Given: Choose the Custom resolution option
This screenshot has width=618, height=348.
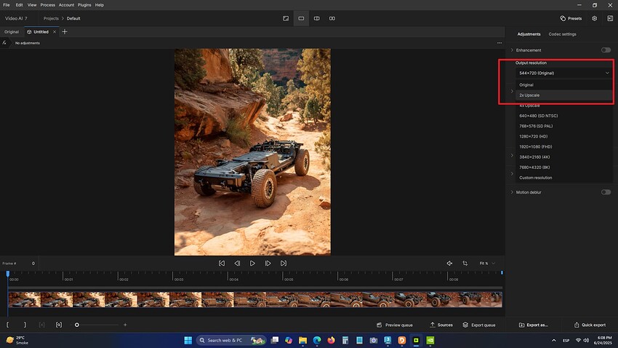Looking at the screenshot, I should tap(564, 178).
